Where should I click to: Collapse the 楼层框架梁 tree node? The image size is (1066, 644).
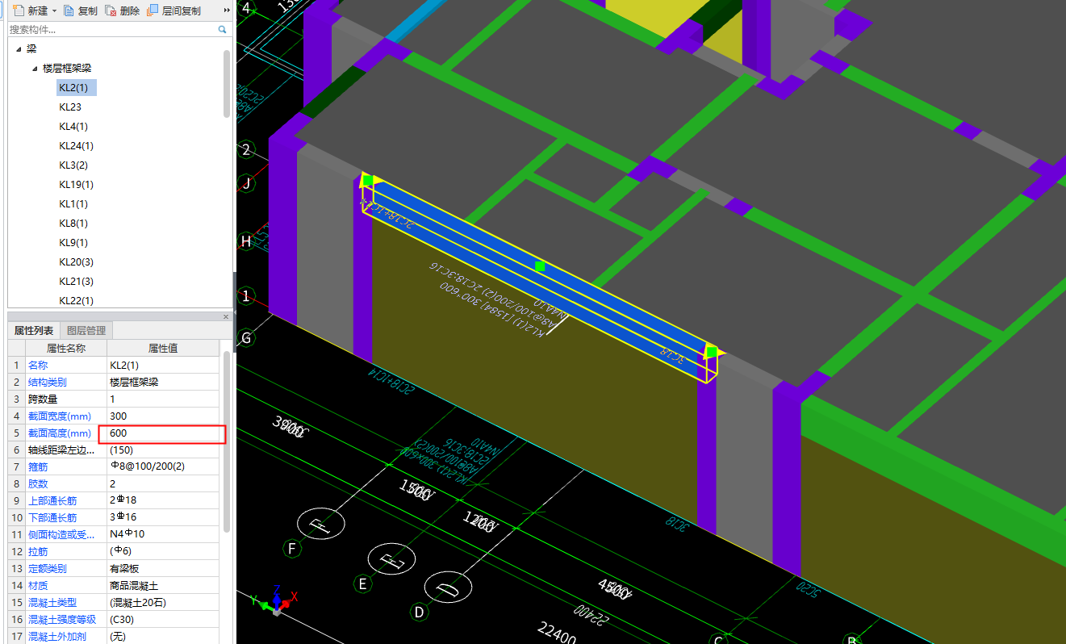[x=35, y=69]
